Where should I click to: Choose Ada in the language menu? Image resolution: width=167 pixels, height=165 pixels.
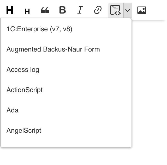click(x=13, y=110)
